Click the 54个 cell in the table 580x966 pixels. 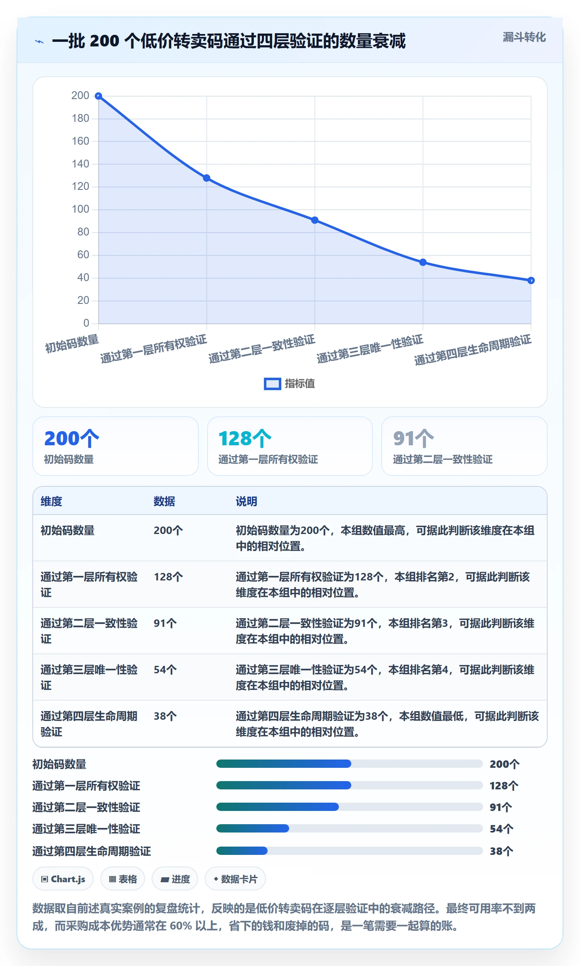pyautogui.click(x=165, y=670)
